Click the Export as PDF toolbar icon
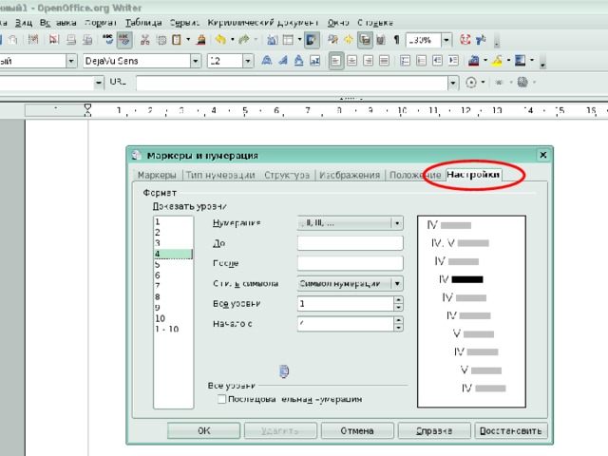 point(53,40)
